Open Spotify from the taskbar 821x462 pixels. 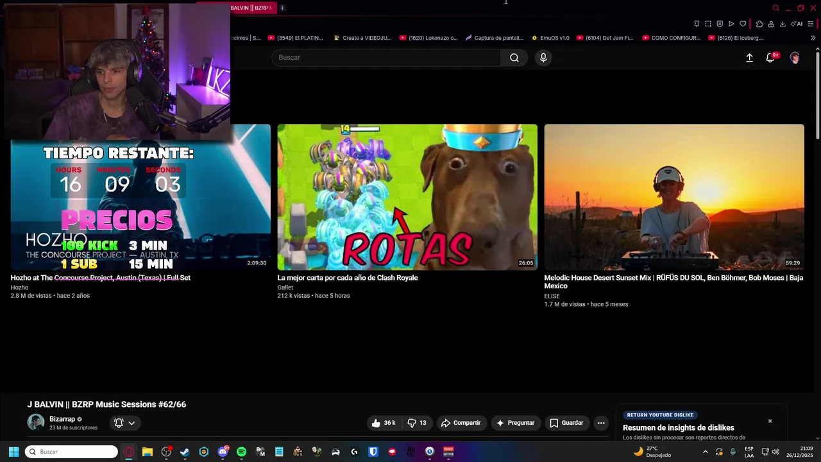[241, 452]
